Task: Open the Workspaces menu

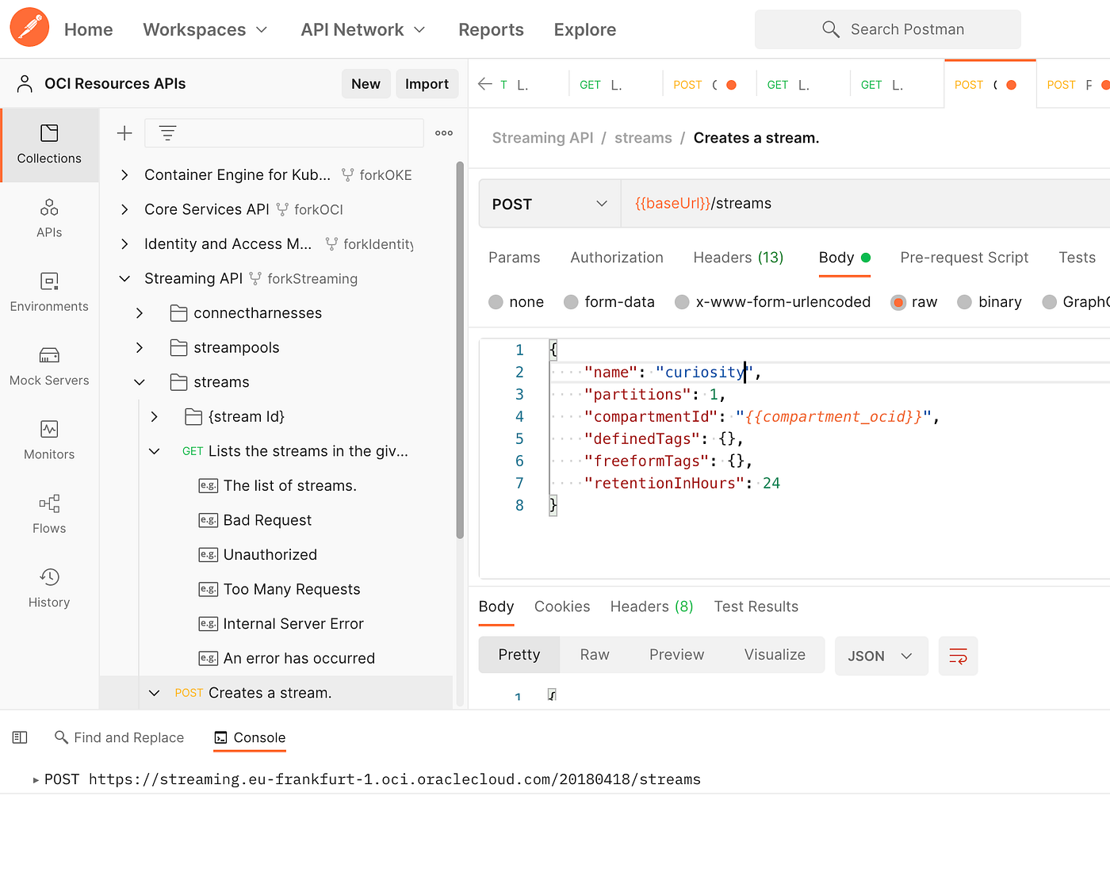Action: tap(205, 29)
